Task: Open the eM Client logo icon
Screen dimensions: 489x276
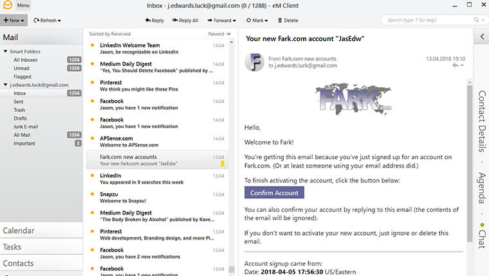Action: coord(8,5)
